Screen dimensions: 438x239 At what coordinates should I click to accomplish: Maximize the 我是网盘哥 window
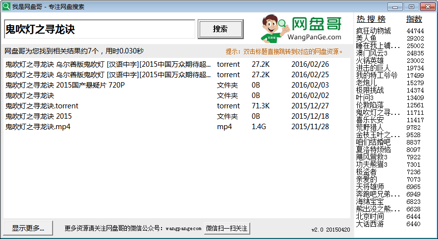point(411,7)
